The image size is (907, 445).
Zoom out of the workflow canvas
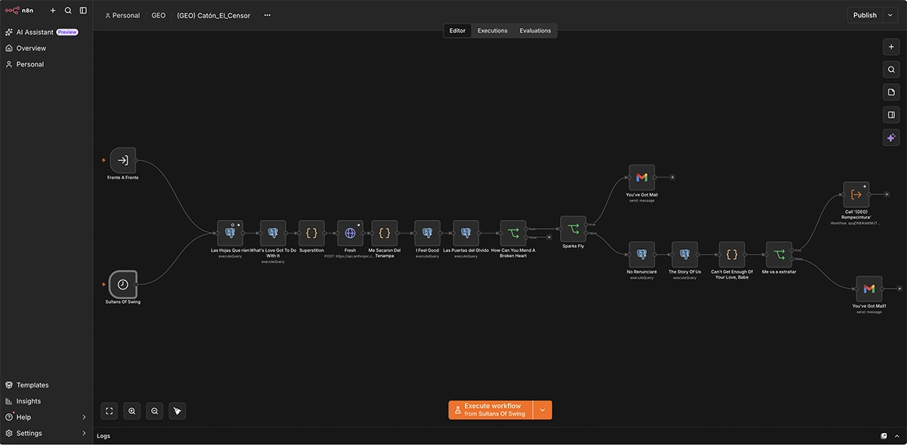pos(155,411)
